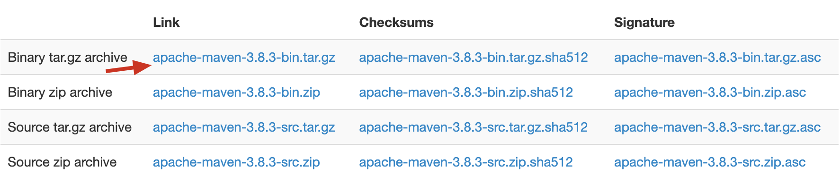Download apache-maven-3.8.3-bin.zip

coord(236,92)
